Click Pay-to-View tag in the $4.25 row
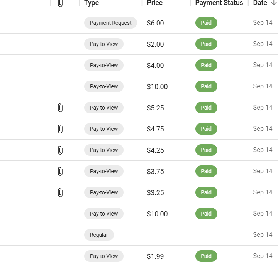278x268 pixels. (x=104, y=150)
